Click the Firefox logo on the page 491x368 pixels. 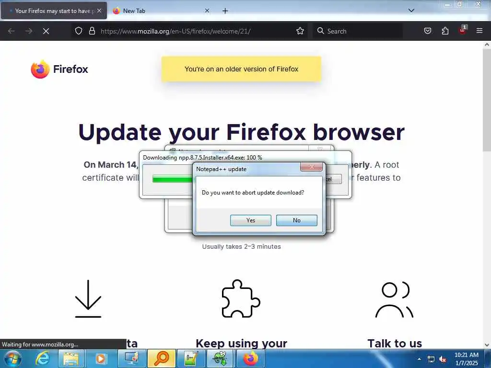coord(59,69)
